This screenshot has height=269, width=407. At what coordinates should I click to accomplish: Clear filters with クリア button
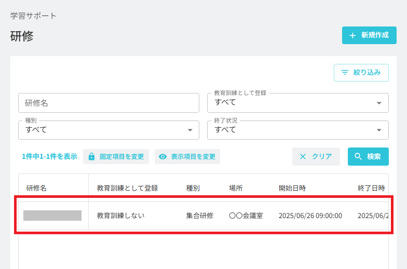coord(316,157)
